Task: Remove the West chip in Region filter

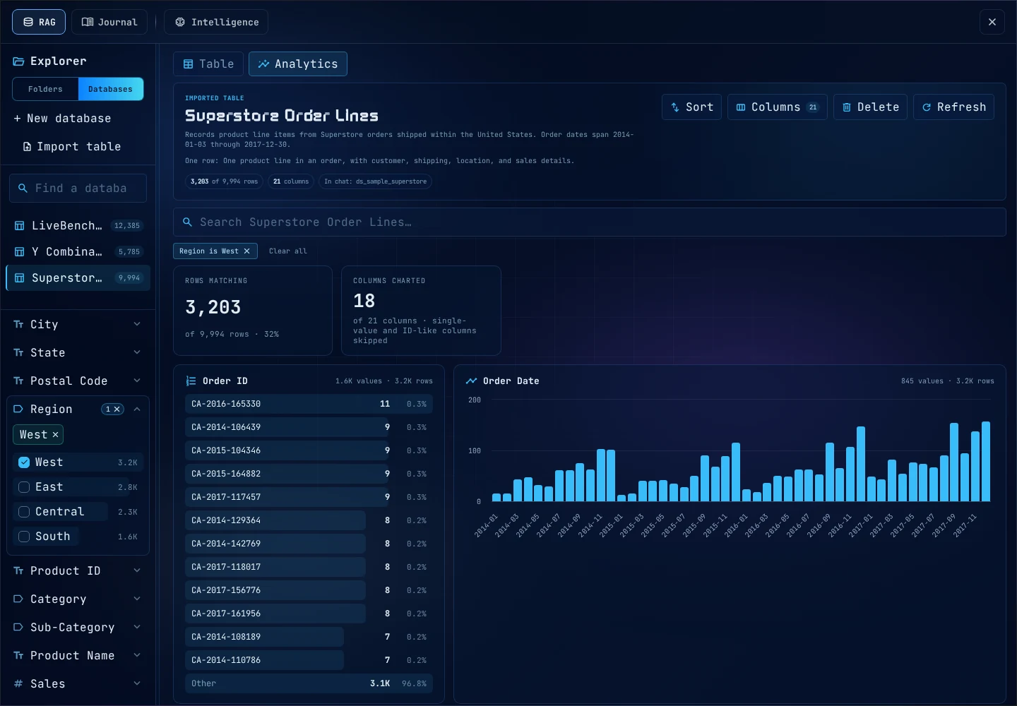Action: (55, 435)
